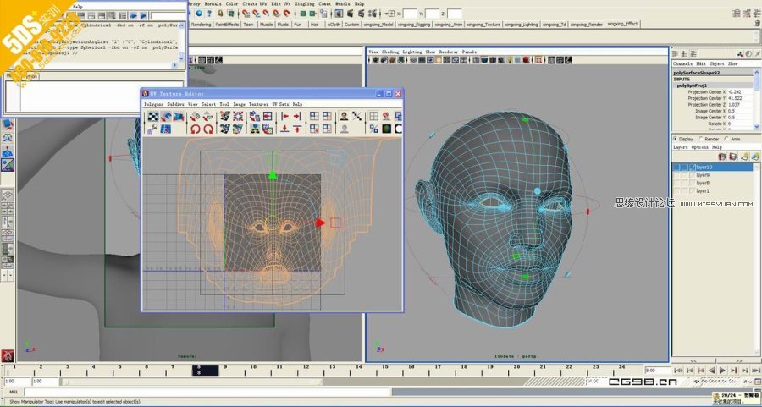Screen dimensions: 762x407
Task: Switch to xingxing_Lighting shelf tab
Action: coord(520,25)
